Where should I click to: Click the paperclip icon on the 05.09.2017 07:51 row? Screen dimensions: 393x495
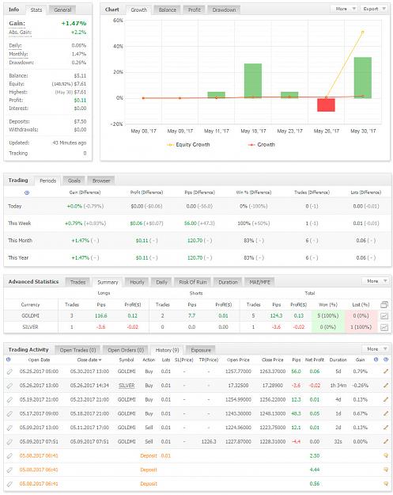click(x=9, y=442)
